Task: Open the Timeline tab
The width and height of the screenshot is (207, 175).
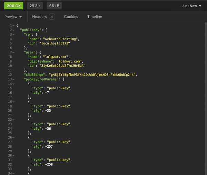Action: (x=95, y=17)
